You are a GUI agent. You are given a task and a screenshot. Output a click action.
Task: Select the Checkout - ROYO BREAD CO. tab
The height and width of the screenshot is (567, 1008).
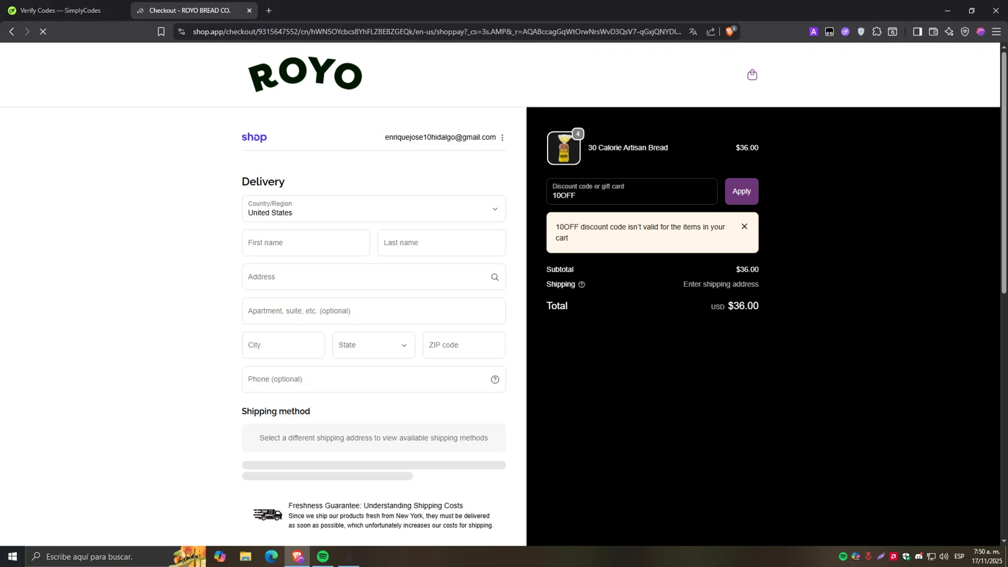pyautogui.click(x=194, y=11)
